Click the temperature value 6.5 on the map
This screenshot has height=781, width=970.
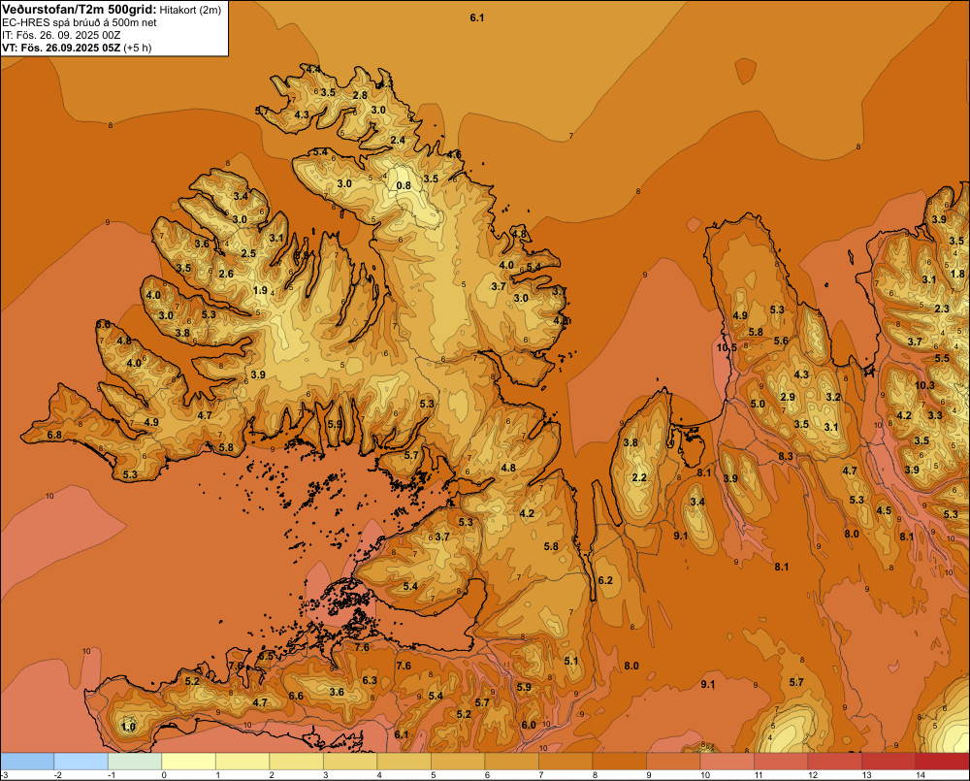click(266, 656)
